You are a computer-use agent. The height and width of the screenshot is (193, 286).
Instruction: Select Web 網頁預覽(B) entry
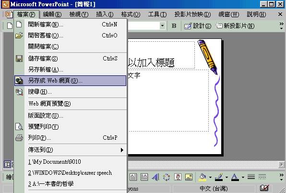[71, 104]
